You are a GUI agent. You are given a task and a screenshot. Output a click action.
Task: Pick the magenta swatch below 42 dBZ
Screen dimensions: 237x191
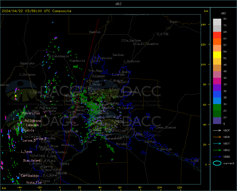tap(217, 81)
